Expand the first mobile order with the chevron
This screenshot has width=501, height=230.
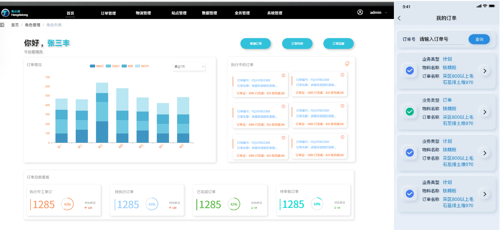[x=485, y=71]
